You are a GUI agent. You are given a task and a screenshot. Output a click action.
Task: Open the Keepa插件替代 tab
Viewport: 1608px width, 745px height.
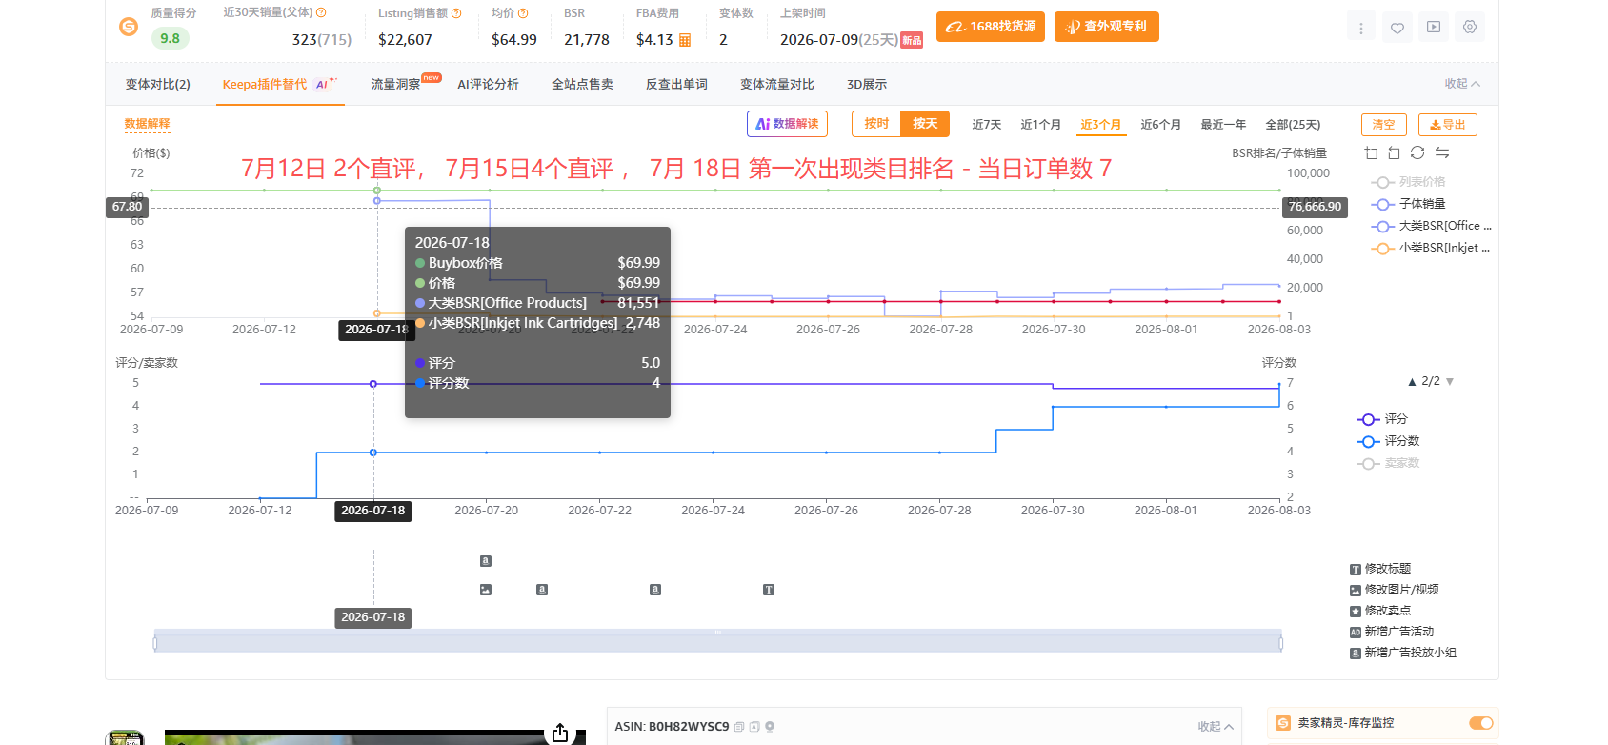(x=280, y=84)
